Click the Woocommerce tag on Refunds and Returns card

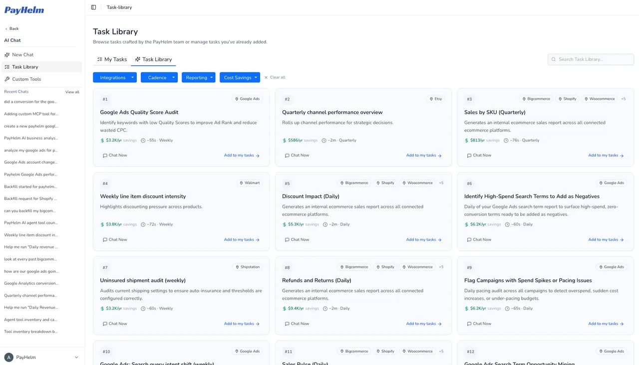click(418, 267)
